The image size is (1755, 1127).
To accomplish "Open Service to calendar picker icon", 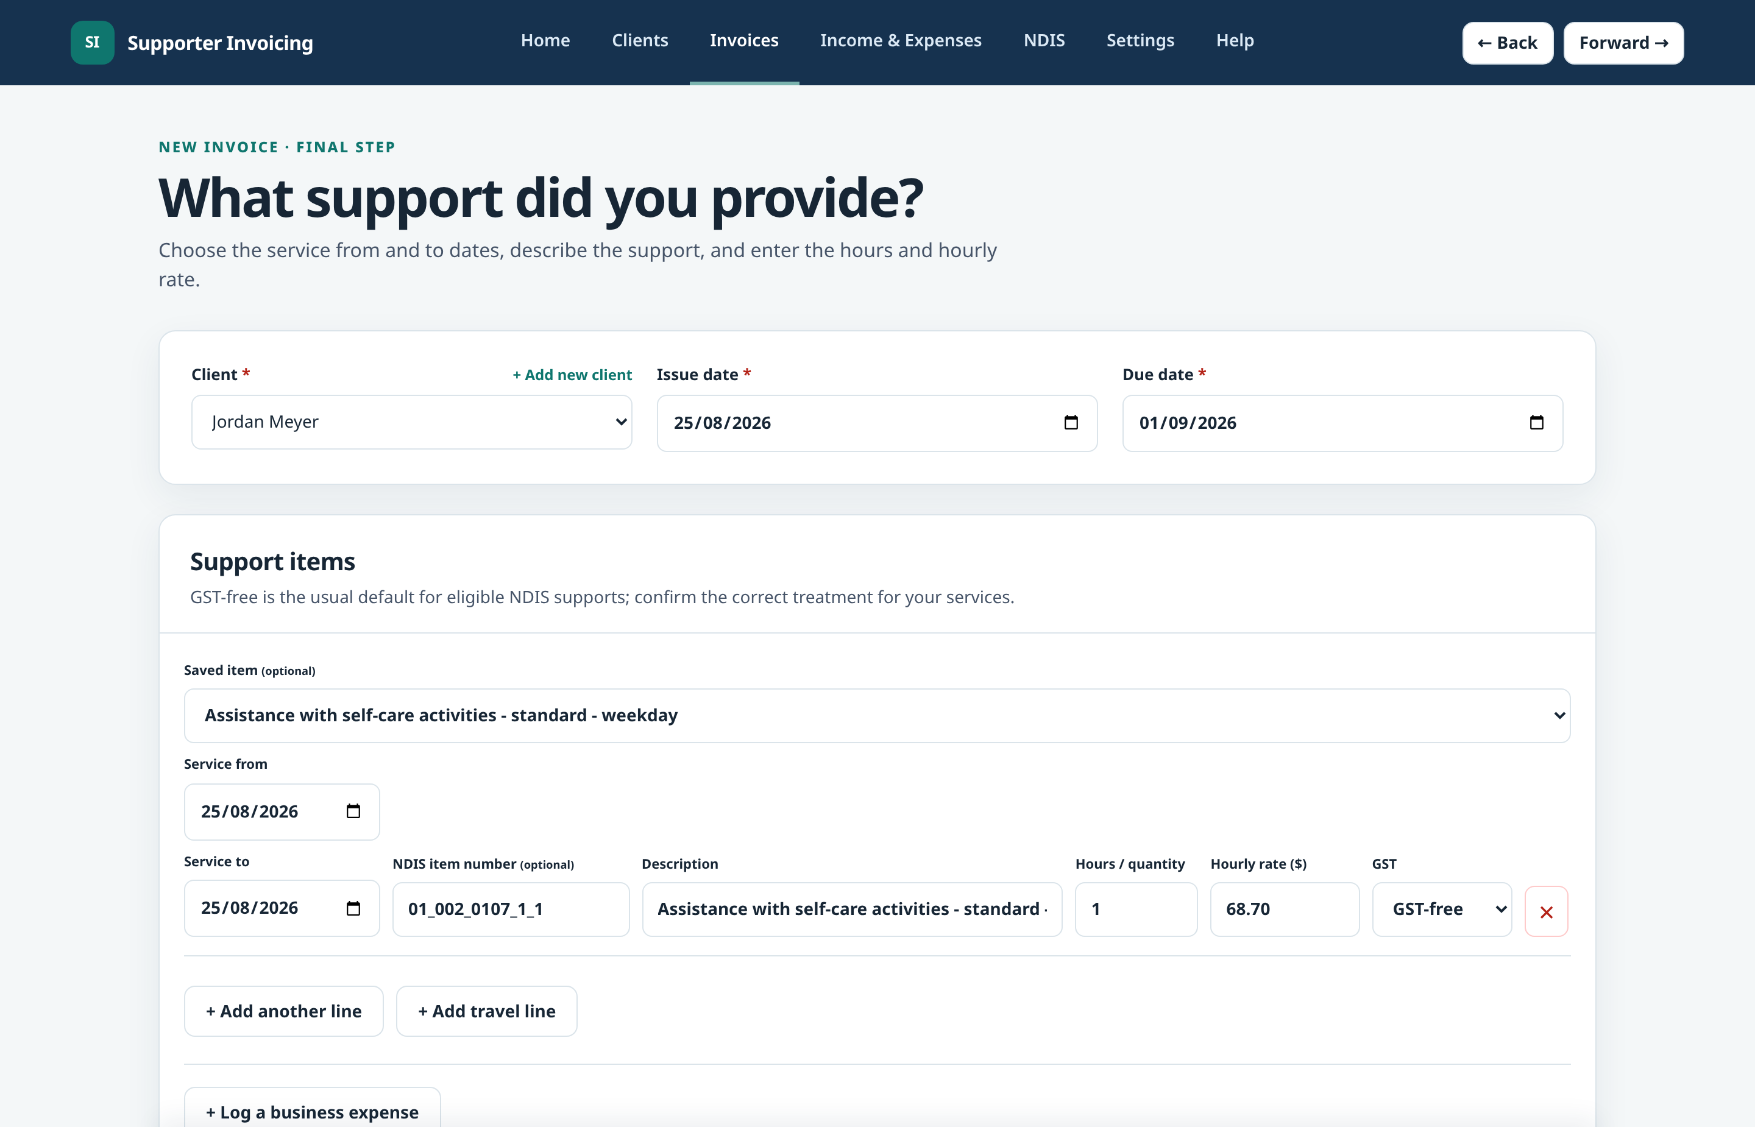I will click(x=353, y=908).
